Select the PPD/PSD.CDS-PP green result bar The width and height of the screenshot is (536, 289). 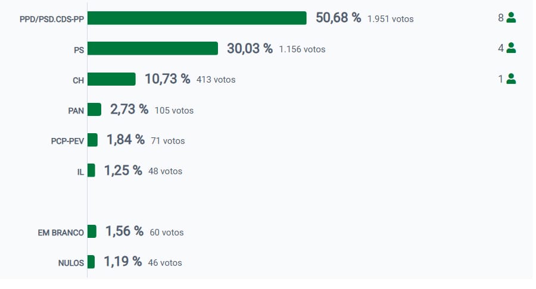pyautogui.click(x=197, y=18)
